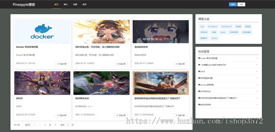
Task: Open the BGP网关协议 card title
Action: tap(82, 98)
